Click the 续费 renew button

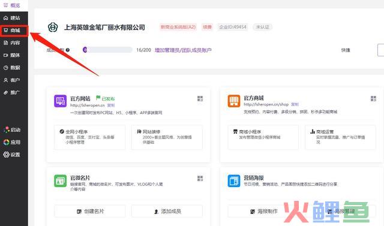click(207, 27)
